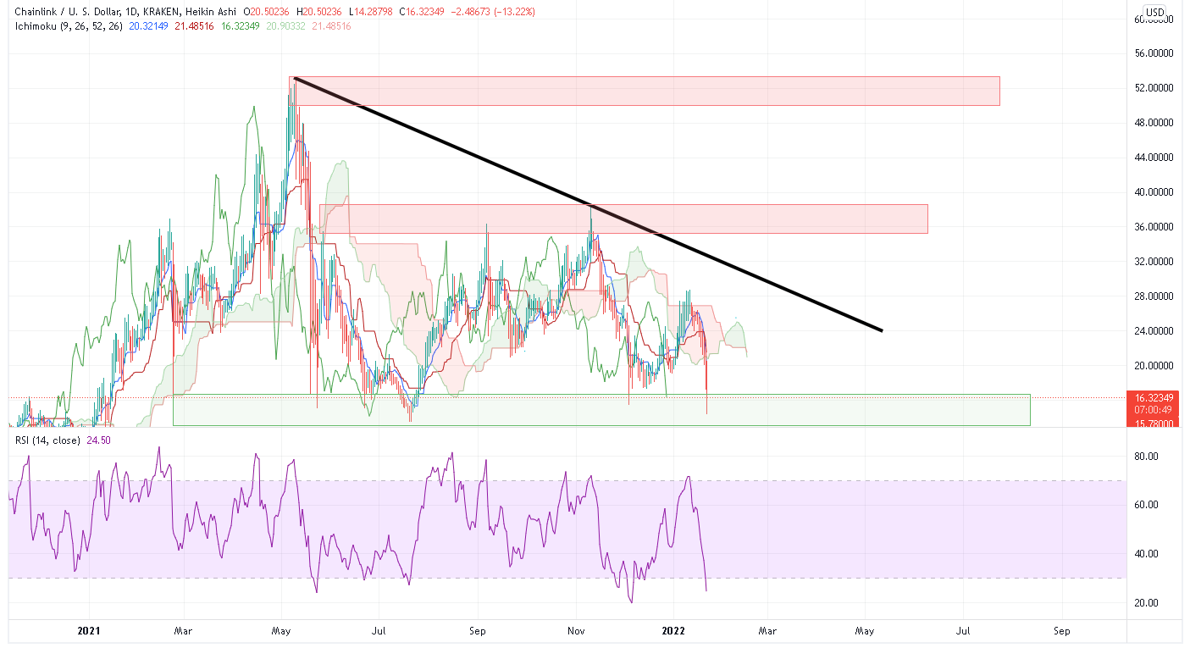Click the Nov label on the time axis
Viewport: 1190px width, 648px height.
pos(576,631)
